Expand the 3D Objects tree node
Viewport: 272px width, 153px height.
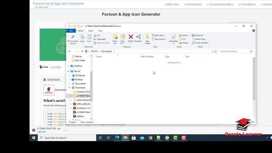tap(70, 76)
